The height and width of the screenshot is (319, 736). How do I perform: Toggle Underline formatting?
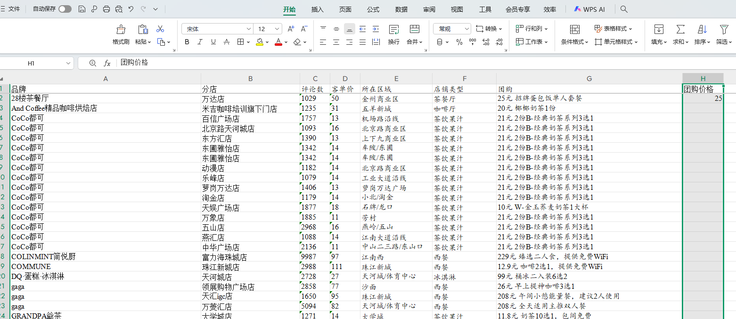coord(213,42)
